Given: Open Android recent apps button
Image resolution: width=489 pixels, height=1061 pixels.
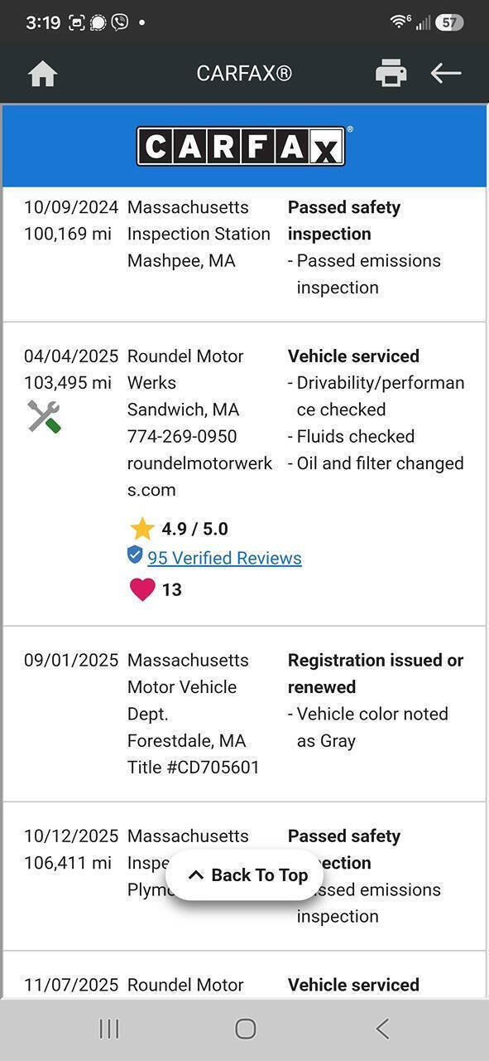Looking at the screenshot, I should (109, 1029).
